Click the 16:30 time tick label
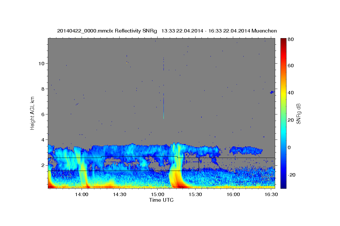 pos(271,195)
